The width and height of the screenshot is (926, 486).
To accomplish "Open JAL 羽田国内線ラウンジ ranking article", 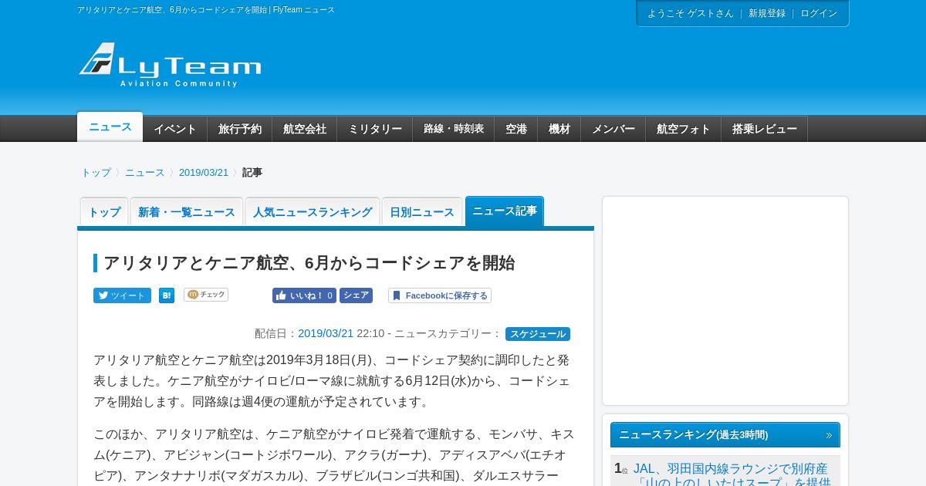I will tap(732, 475).
